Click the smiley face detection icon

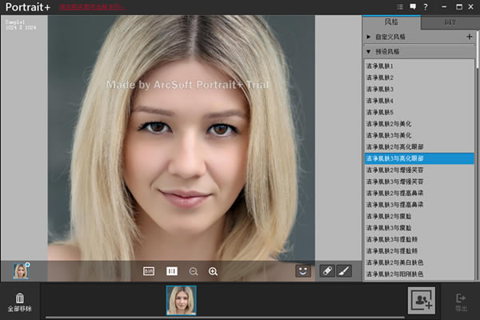click(x=303, y=271)
